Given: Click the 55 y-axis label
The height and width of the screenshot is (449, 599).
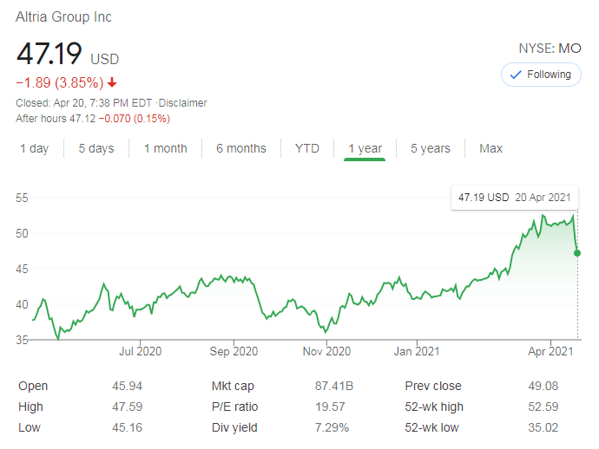Looking at the screenshot, I should click(x=22, y=198).
